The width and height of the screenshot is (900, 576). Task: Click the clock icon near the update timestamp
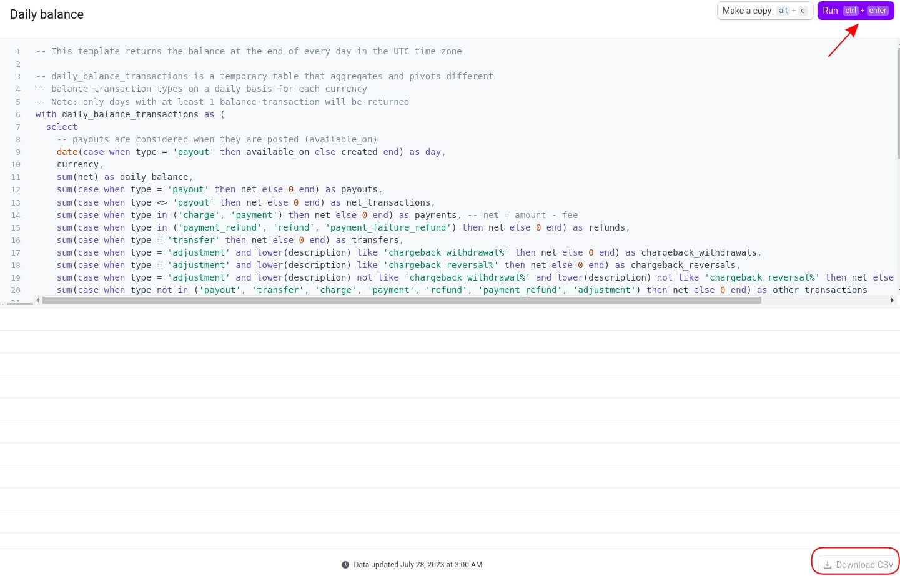(345, 564)
